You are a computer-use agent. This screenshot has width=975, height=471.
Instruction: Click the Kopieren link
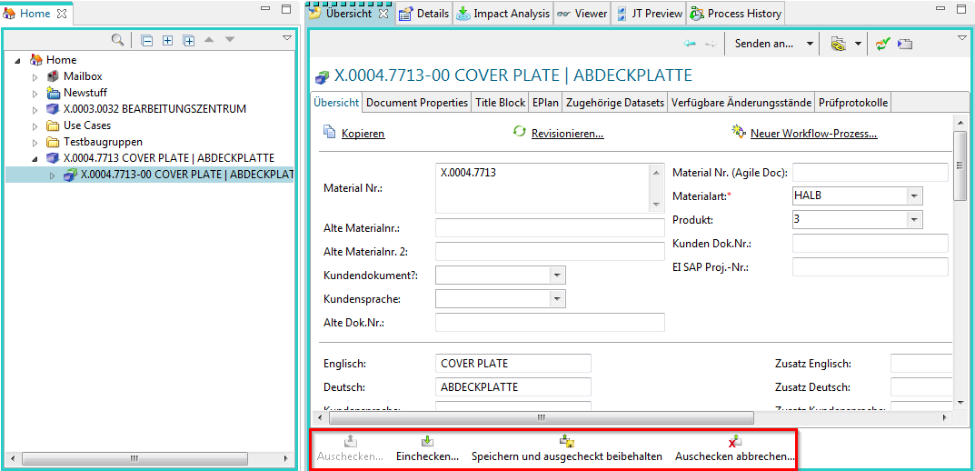[363, 134]
